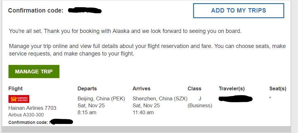
Task: Click the Arrives column header
Action: (x=142, y=88)
